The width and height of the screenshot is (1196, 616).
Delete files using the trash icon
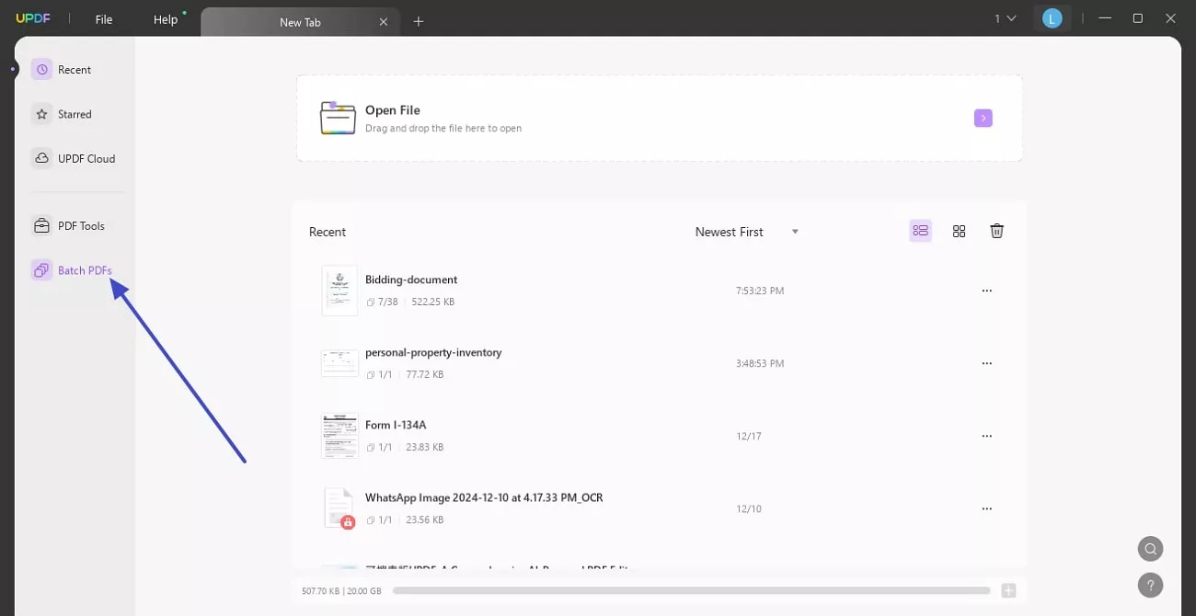tap(996, 231)
